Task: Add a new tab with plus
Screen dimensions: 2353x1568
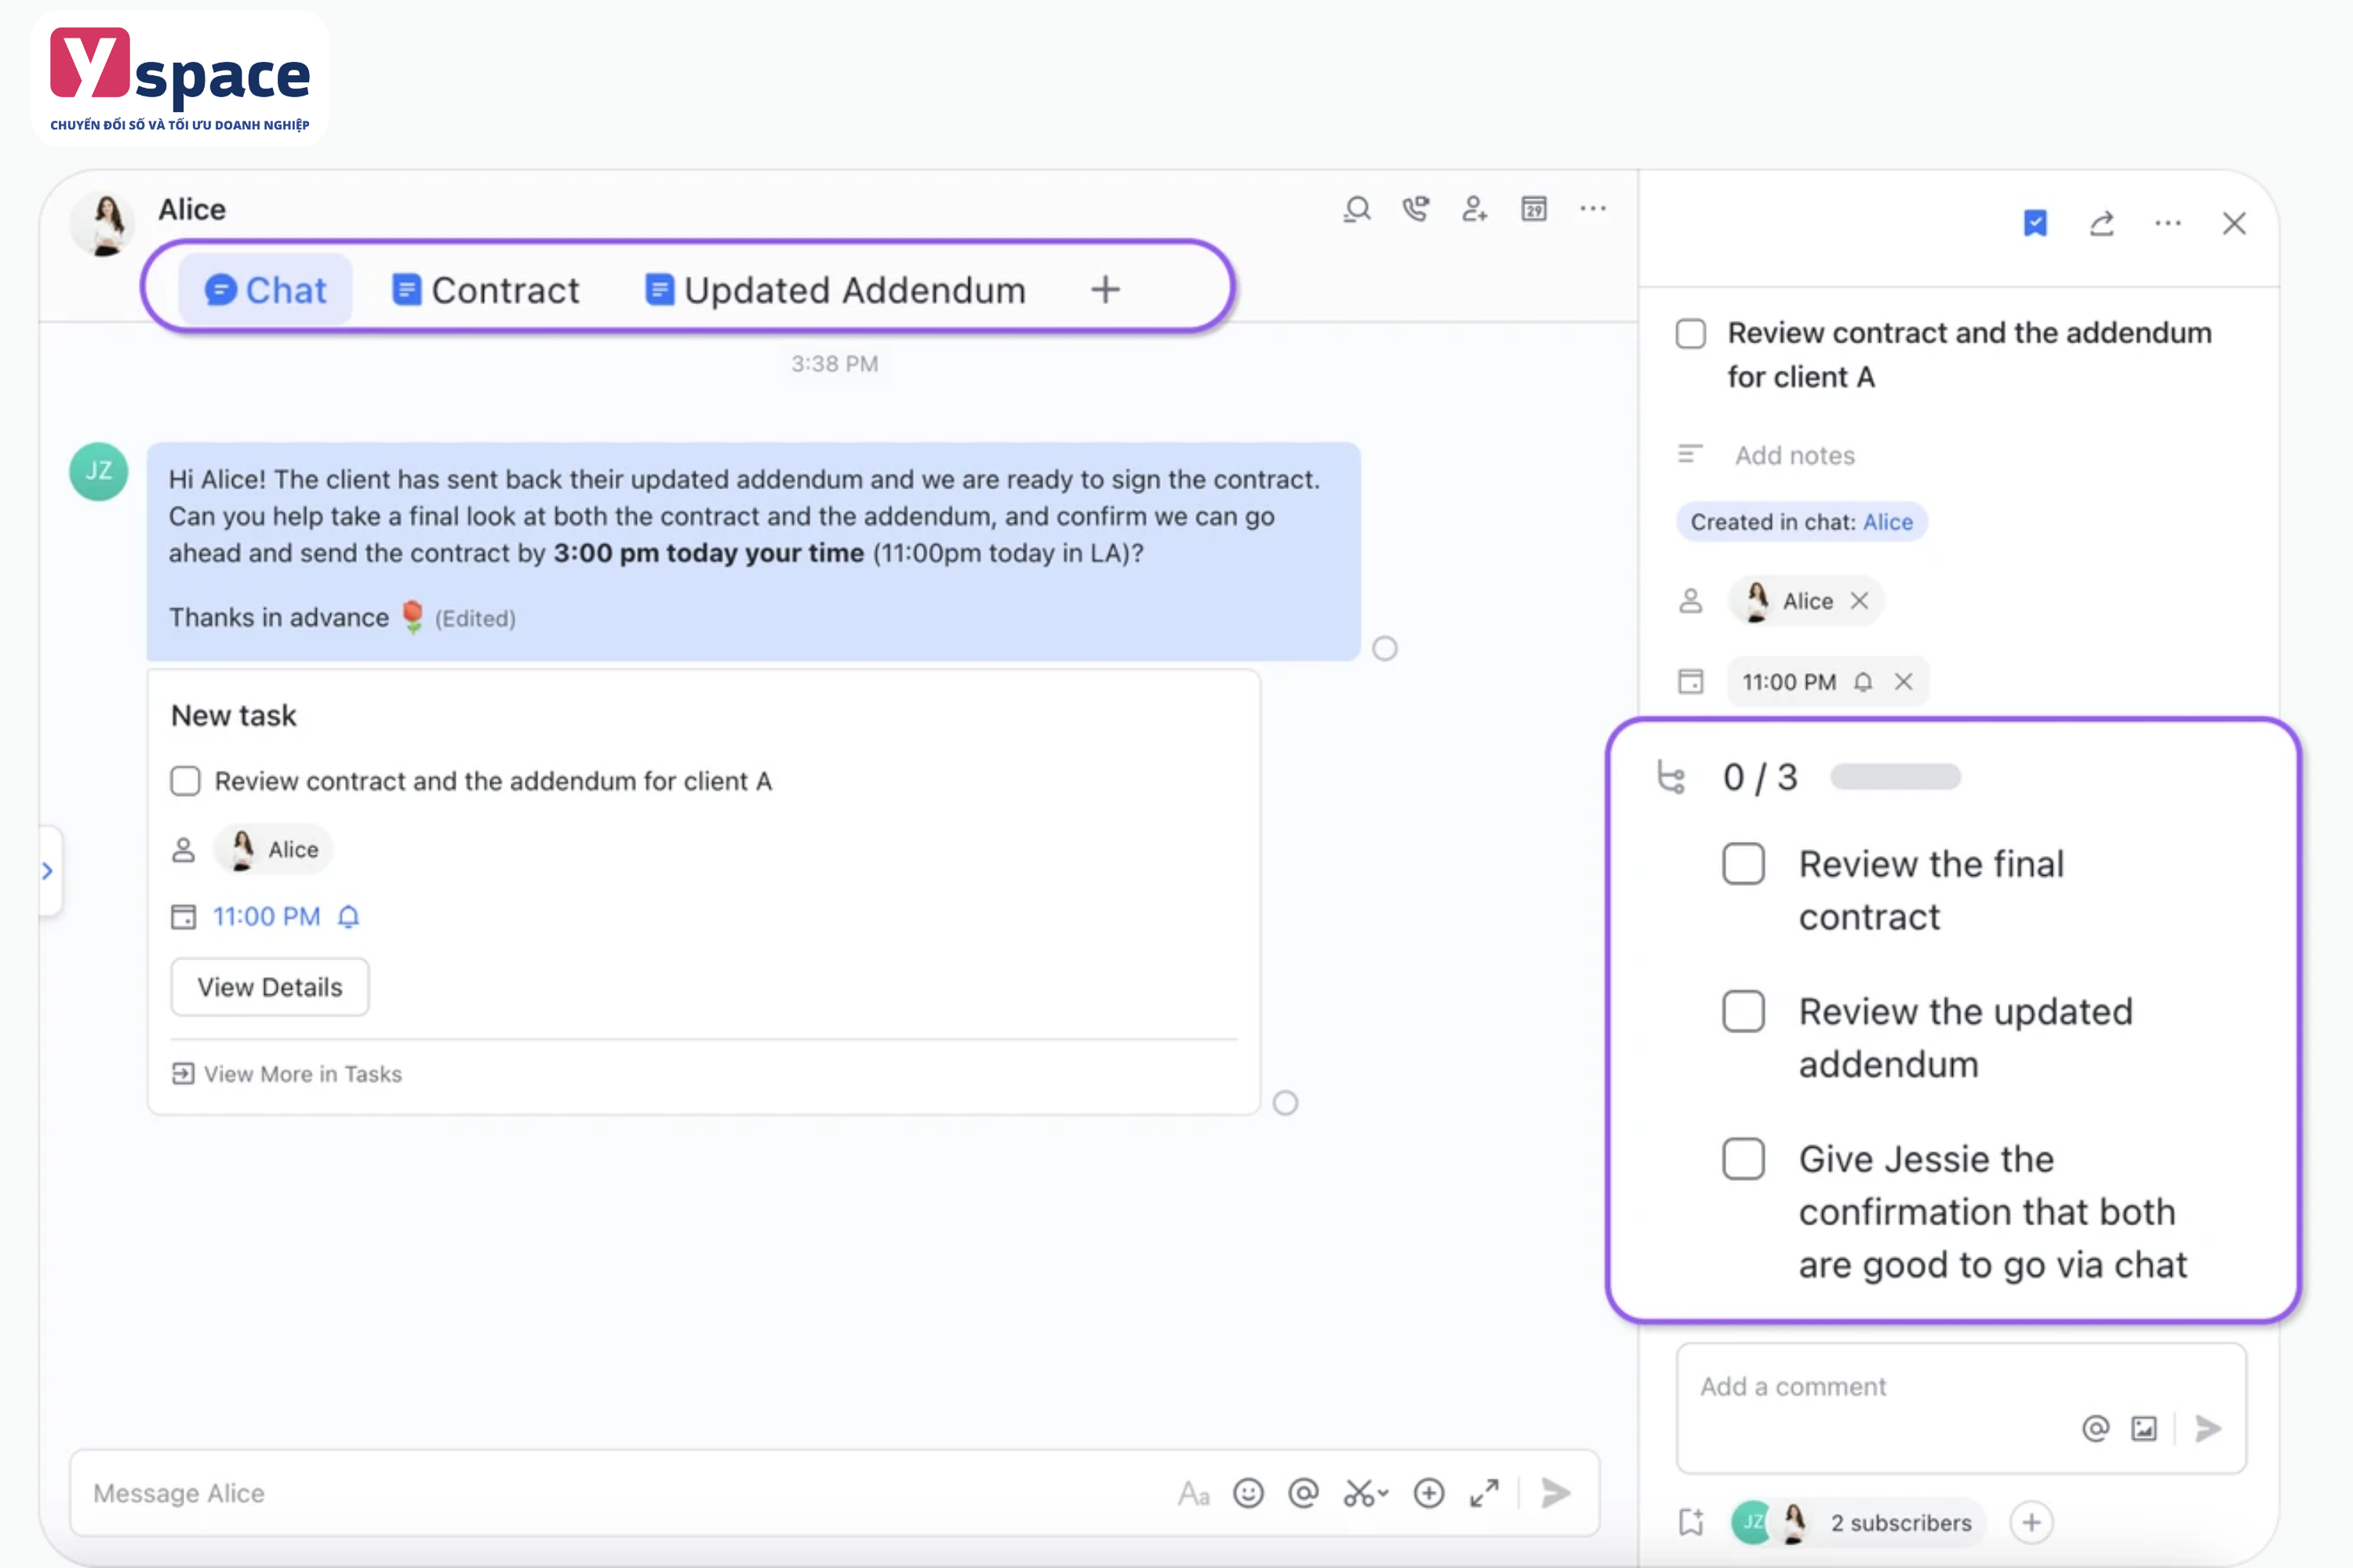Action: pos(1105,290)
